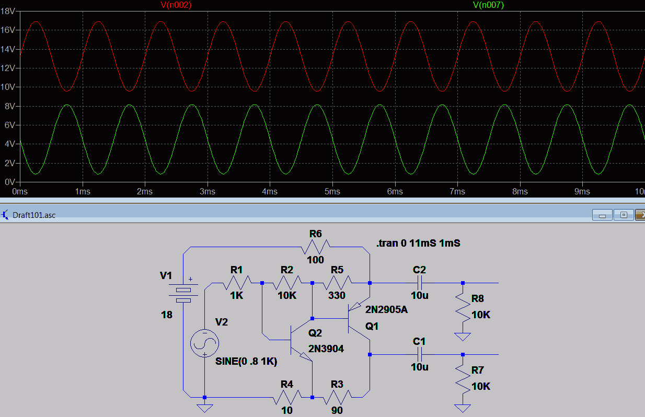Select the C2 value 10u

tap(420, 295)
